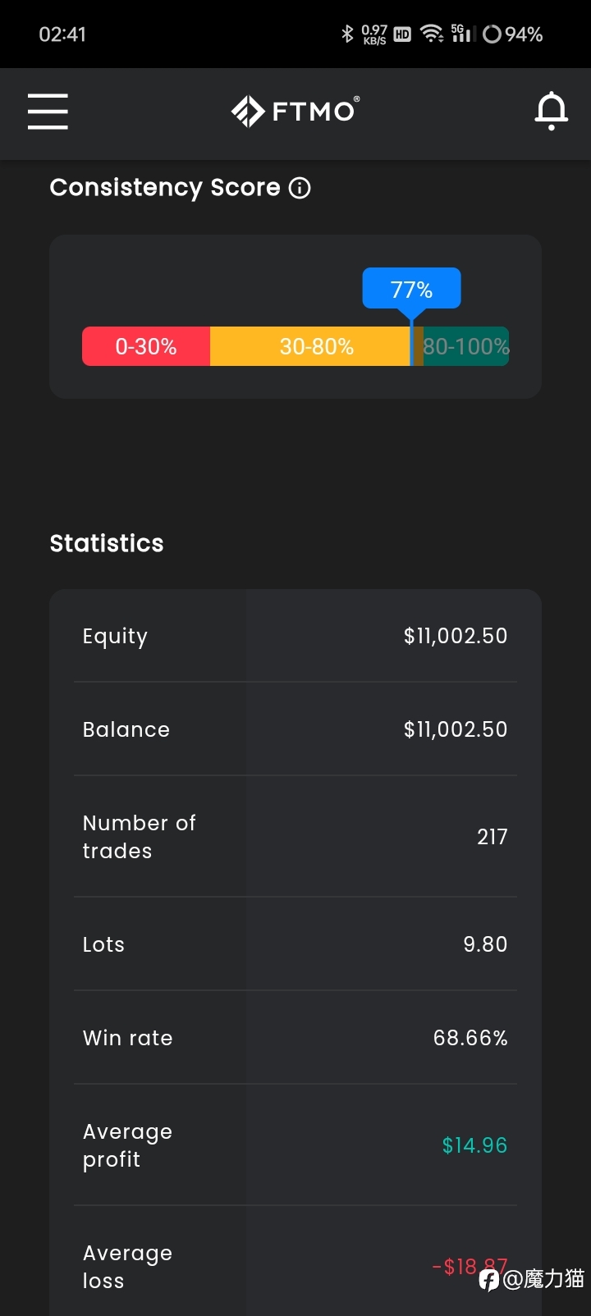Open the hamburger menu

coord(48,111)
